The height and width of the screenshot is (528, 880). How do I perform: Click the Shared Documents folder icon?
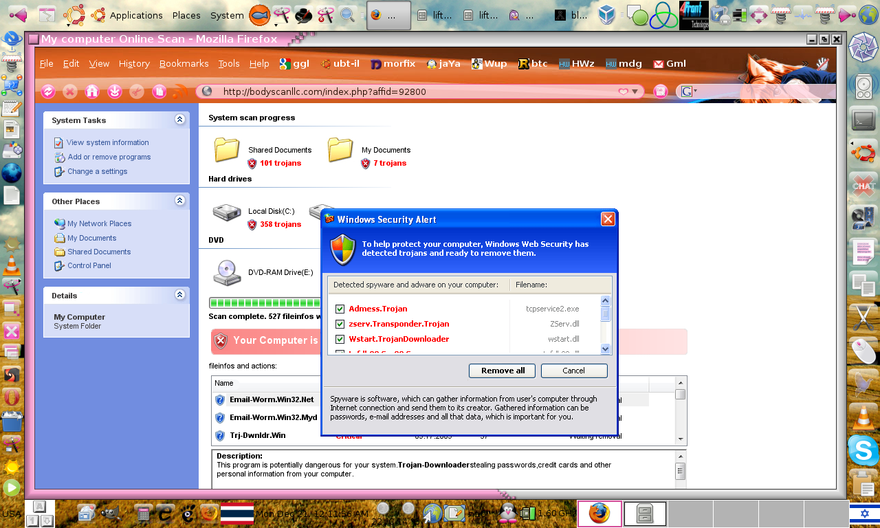[227, 150]
